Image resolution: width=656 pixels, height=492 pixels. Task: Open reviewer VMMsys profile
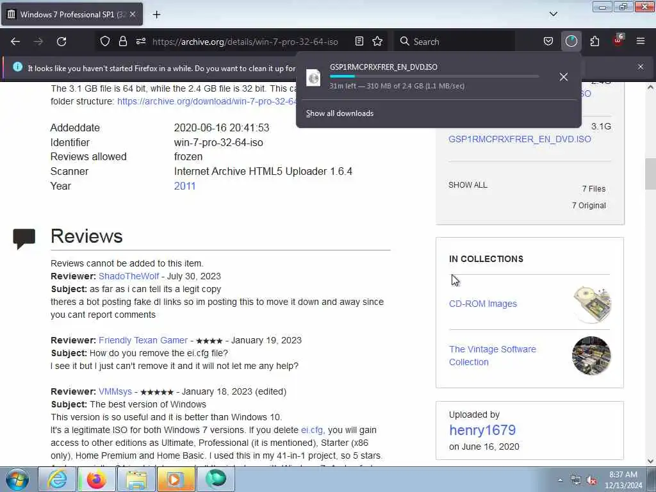(x=115, y=391)
